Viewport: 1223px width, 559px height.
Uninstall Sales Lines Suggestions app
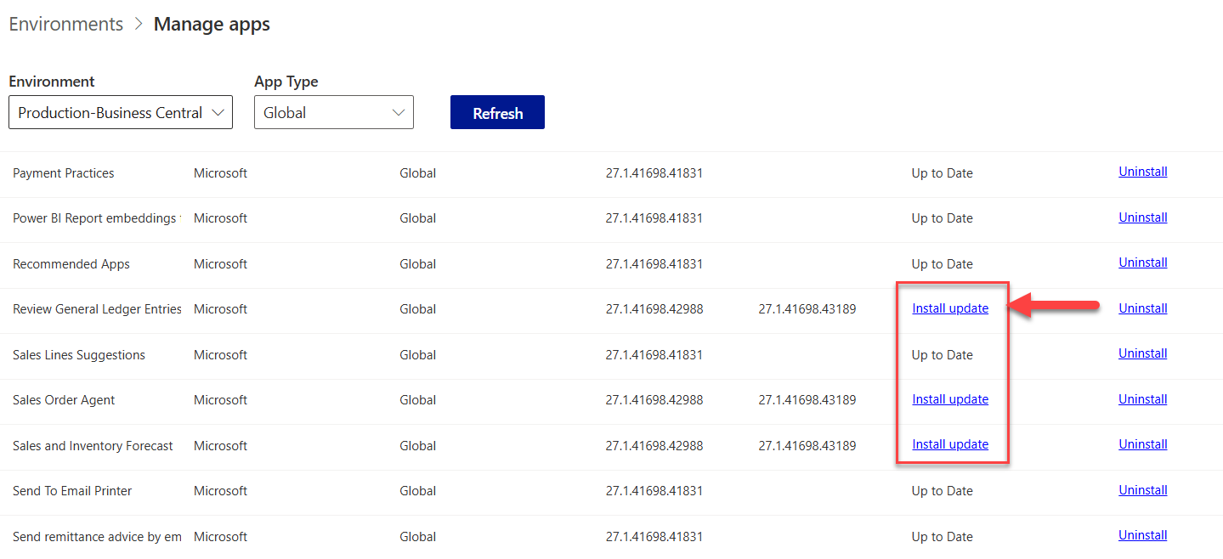pos(1142,353)
